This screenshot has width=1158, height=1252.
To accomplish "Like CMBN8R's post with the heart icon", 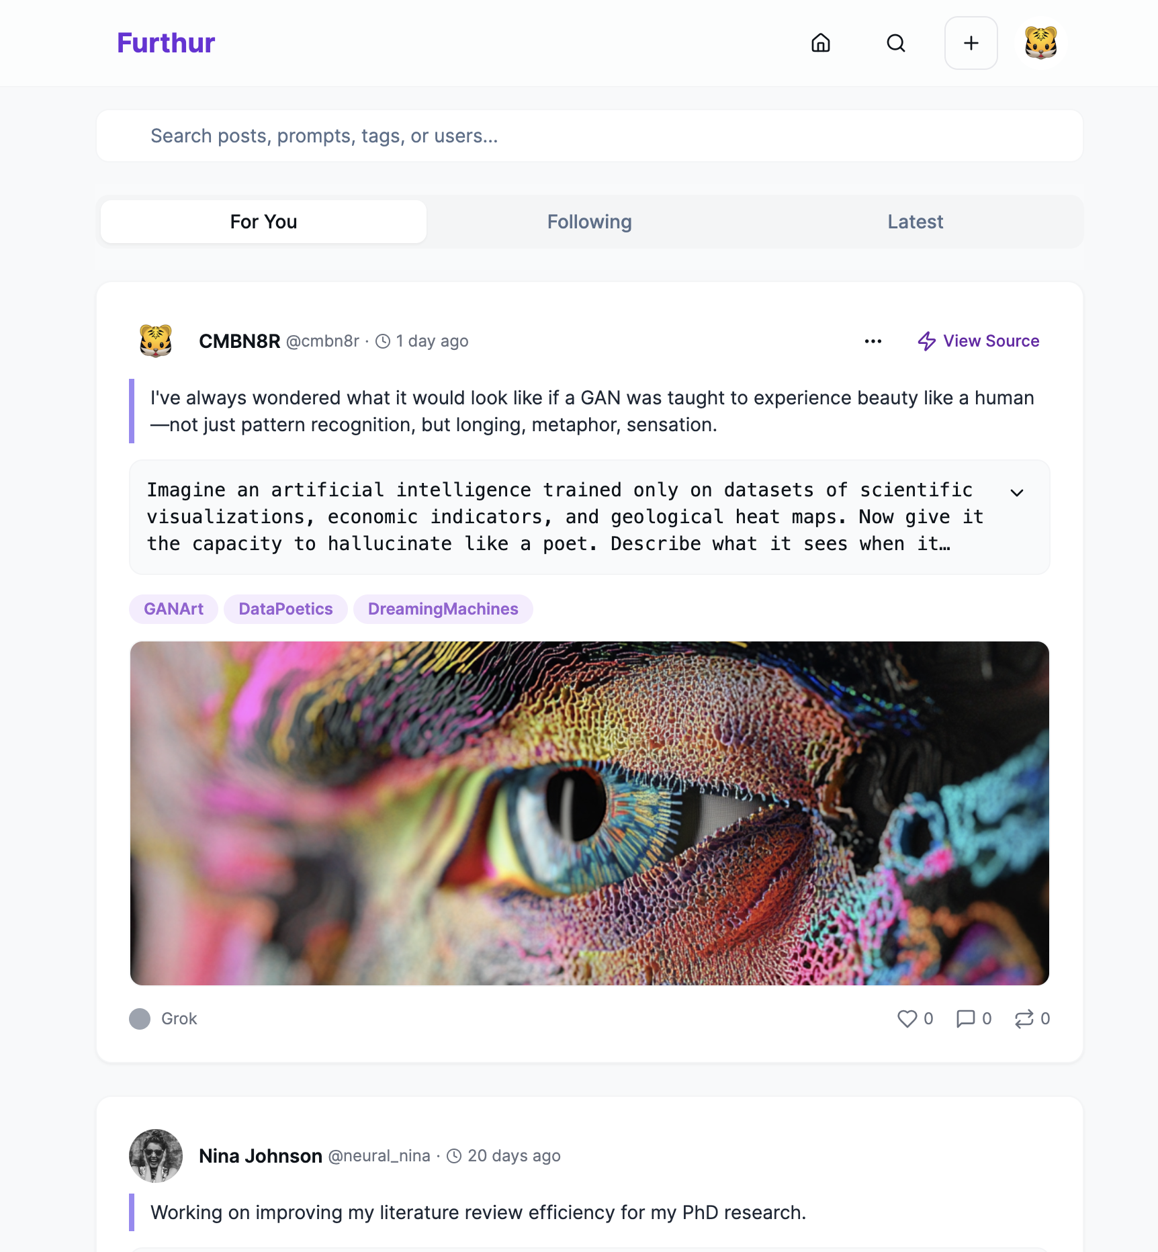I will coord(907,1019).
